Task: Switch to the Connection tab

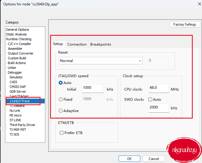Action: click(77, 44)
